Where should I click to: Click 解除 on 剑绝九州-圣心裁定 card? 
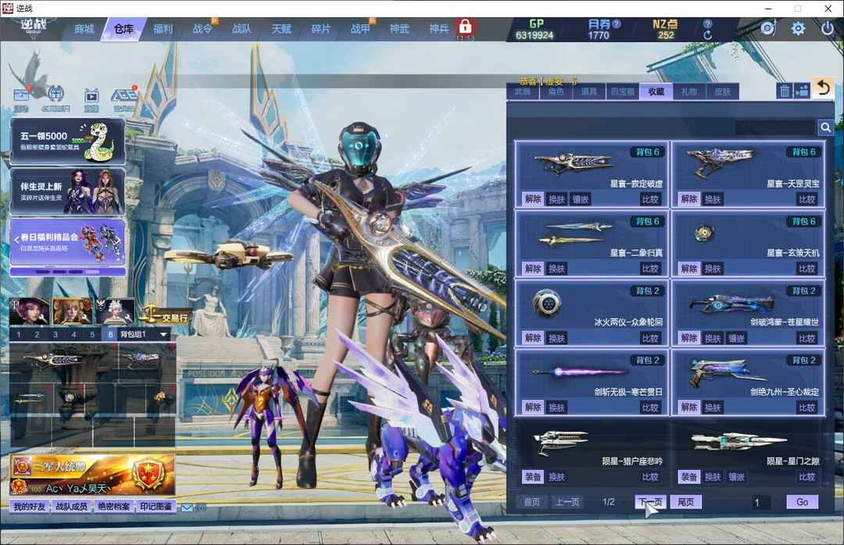coord(689,407)
